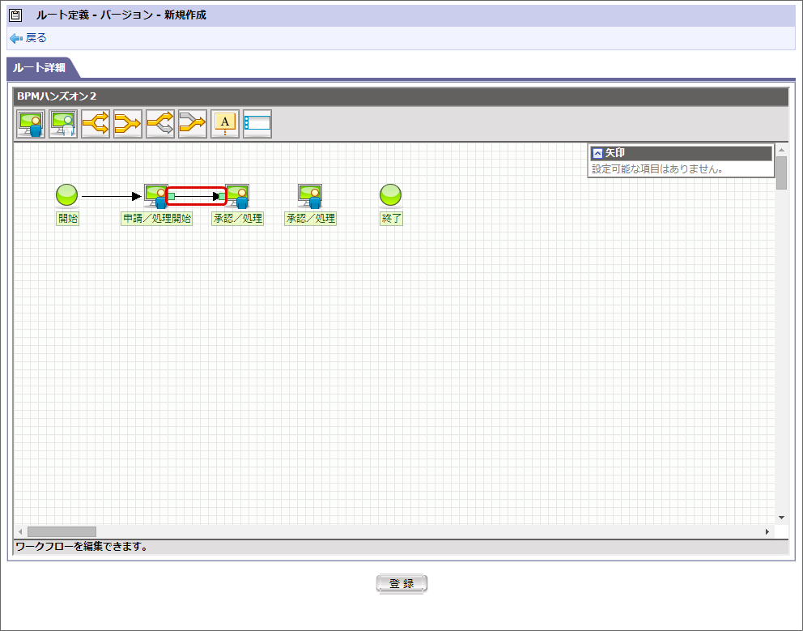Click the scroll-left arrow of the canvas scrollbar
The width and height of the screenshot is (803, 631).
coord(20,531)
